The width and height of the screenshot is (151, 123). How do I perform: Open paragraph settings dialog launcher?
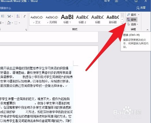26,30
